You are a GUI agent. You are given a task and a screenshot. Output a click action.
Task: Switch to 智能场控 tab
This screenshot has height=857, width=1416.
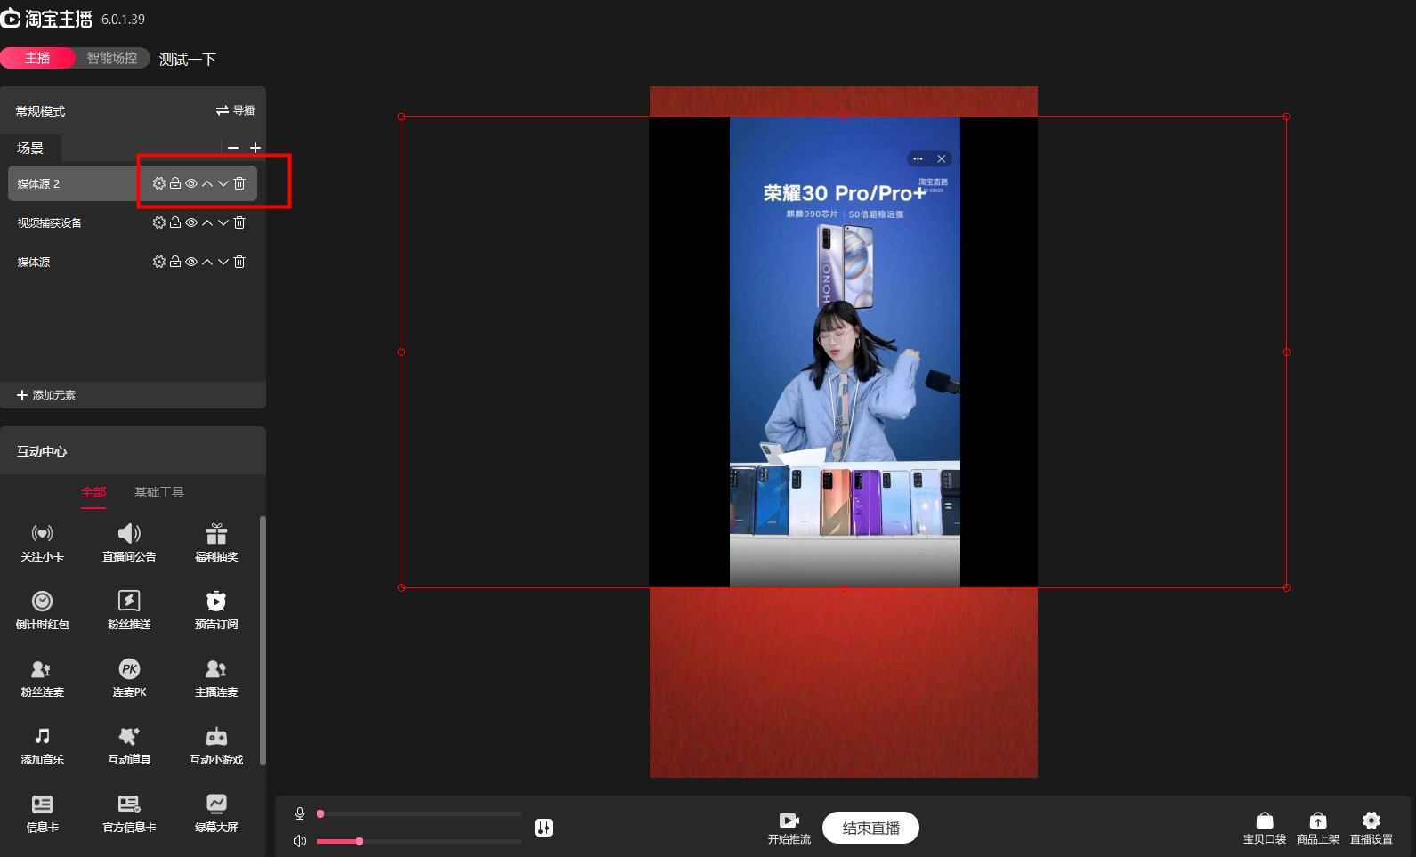coord(112,58)
